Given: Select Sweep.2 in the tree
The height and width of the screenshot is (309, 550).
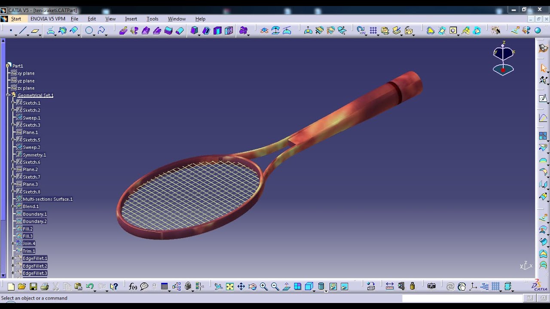Looking at the screenshot, I should tap(31, 147).
